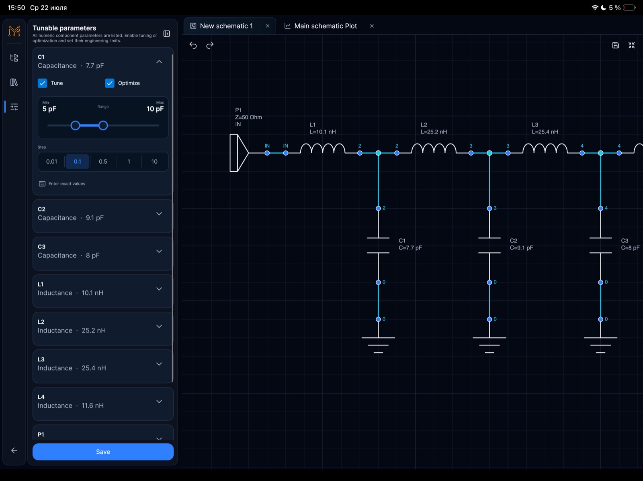Click the back arrow at the sidebar bottom
643x481 pixels.
14,451
